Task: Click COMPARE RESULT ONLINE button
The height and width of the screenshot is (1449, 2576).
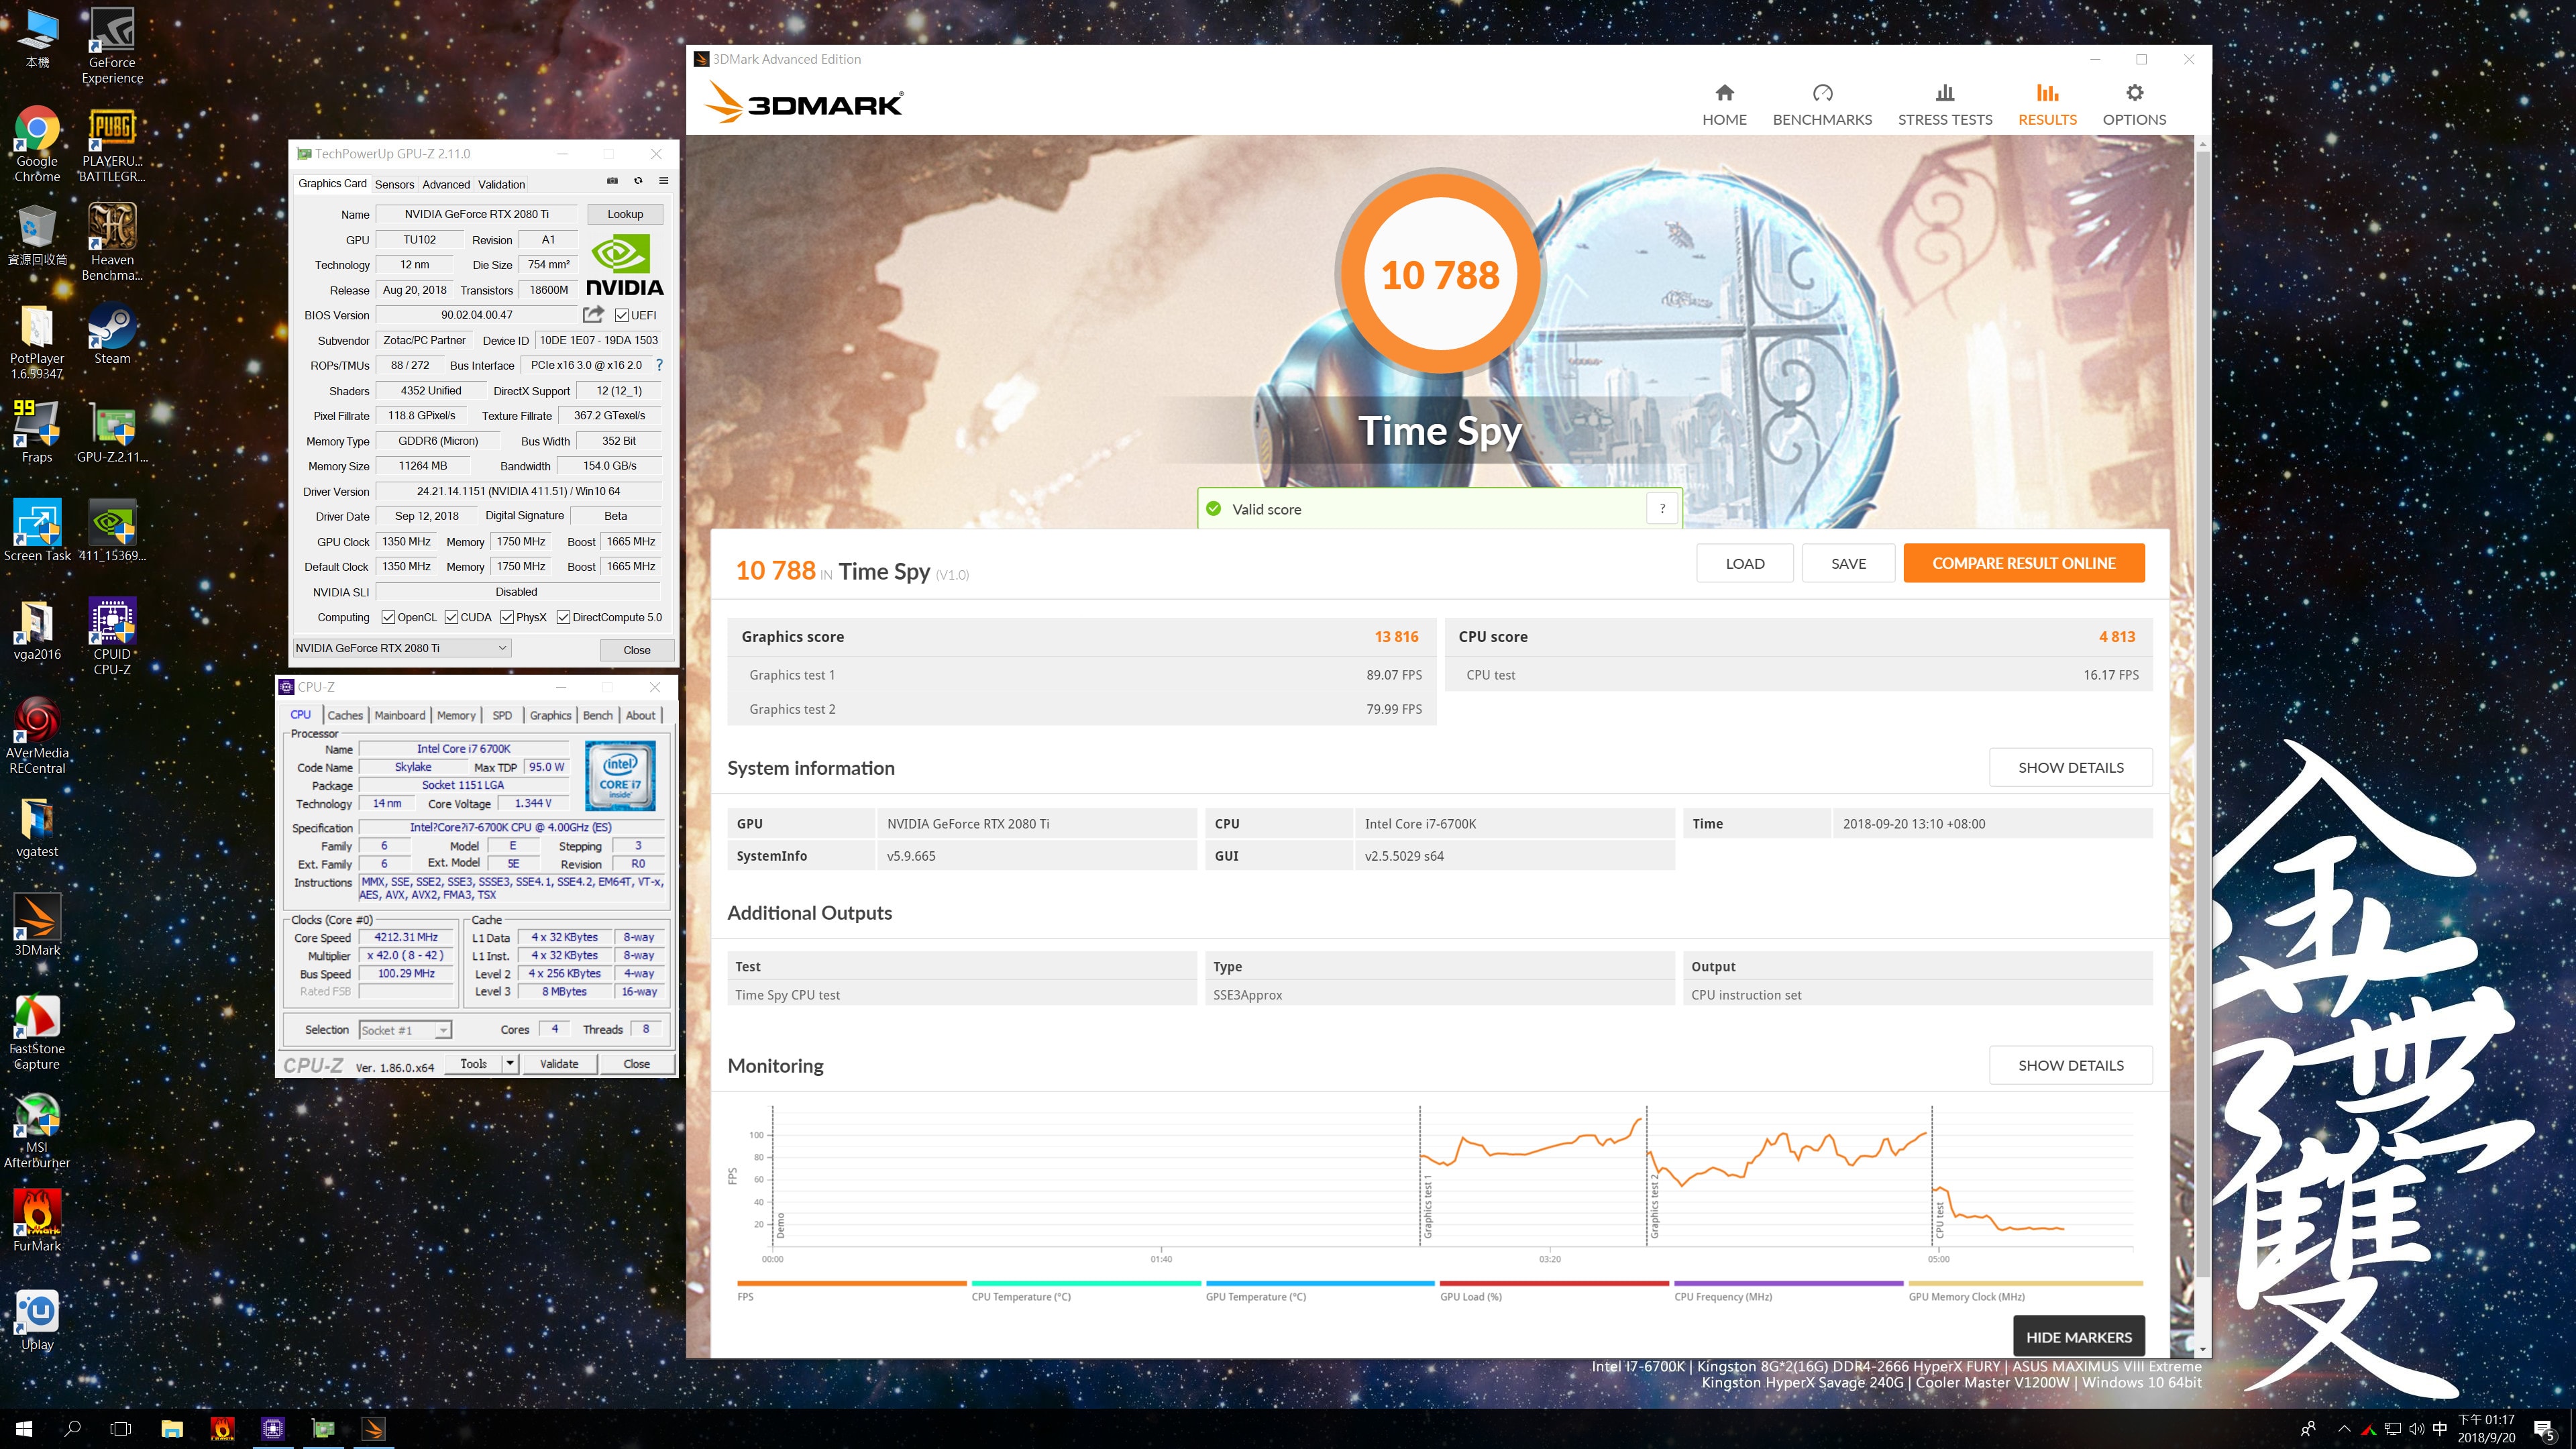Action: click(2023, 563)
